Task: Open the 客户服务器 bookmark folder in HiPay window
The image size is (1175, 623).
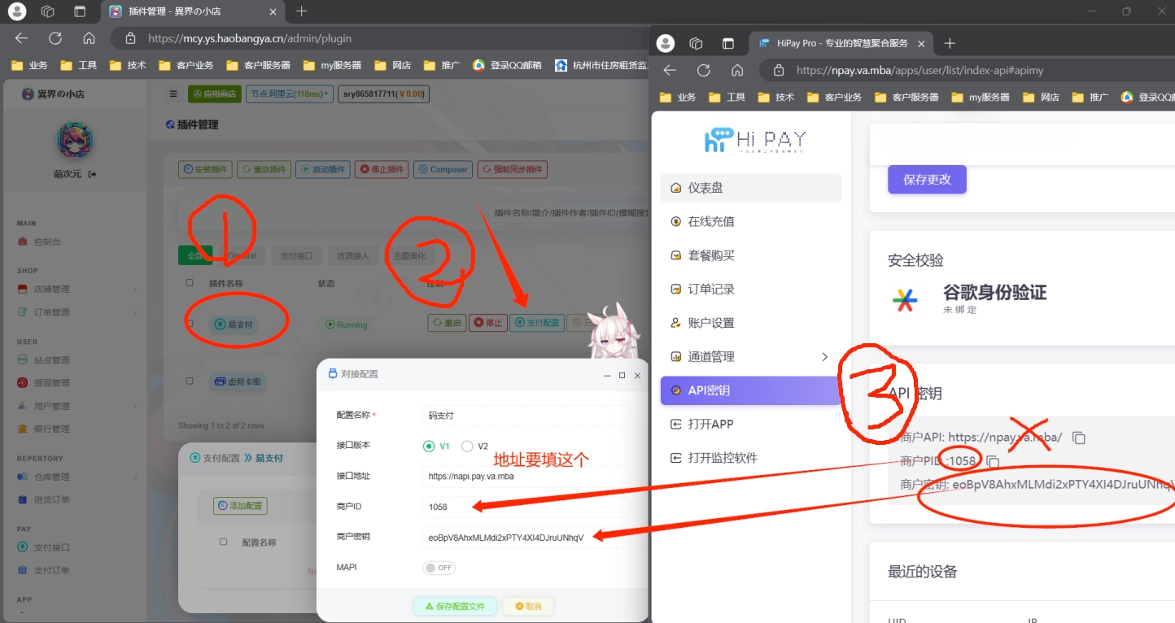Action: coord(906,97)
